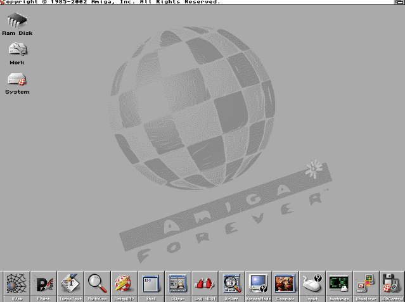Open the AExplorer dock icon
The image size is (405, 302).
[x=366, y=286]
